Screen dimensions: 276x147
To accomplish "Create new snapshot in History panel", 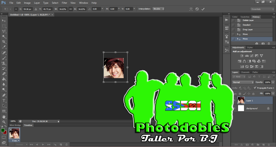I will tap(263, 44).
